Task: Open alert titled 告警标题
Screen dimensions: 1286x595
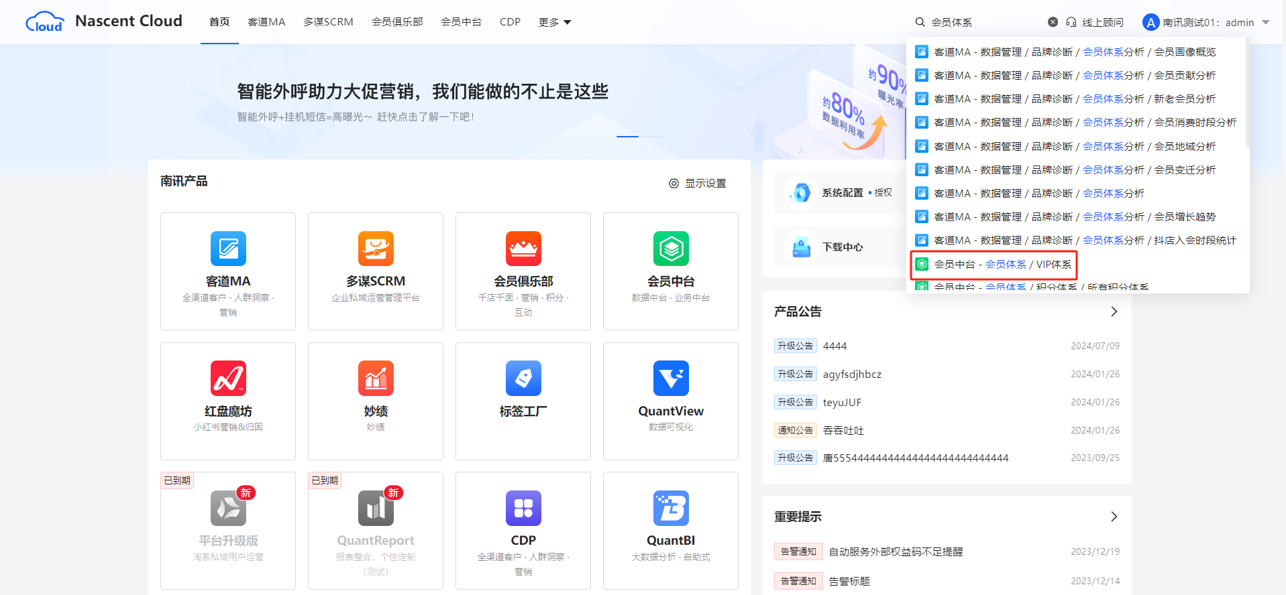Action: (x=849, y=581)
